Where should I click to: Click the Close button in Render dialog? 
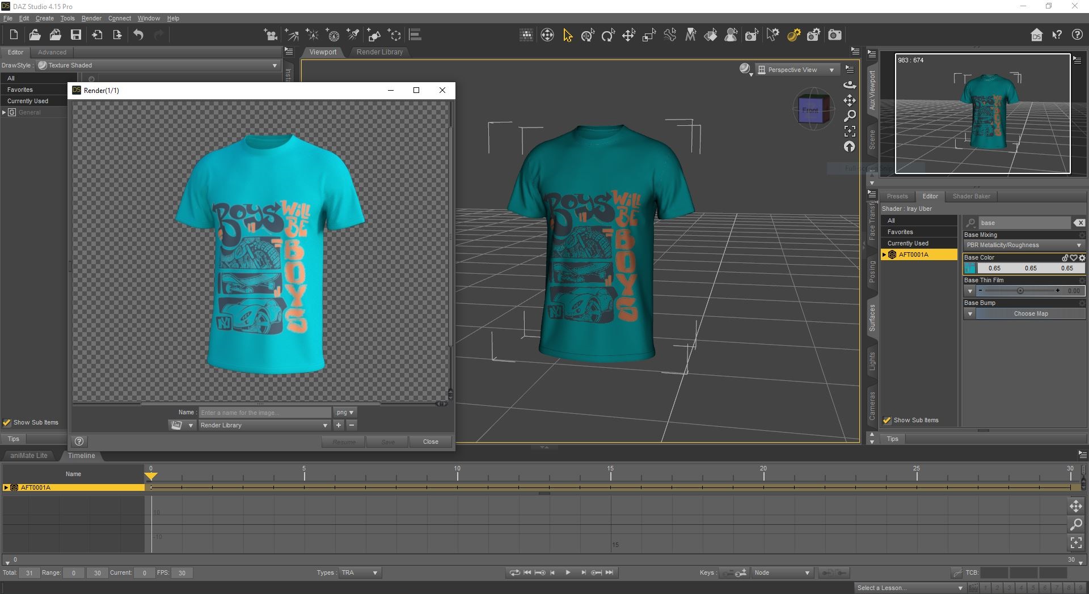point(430,442)
